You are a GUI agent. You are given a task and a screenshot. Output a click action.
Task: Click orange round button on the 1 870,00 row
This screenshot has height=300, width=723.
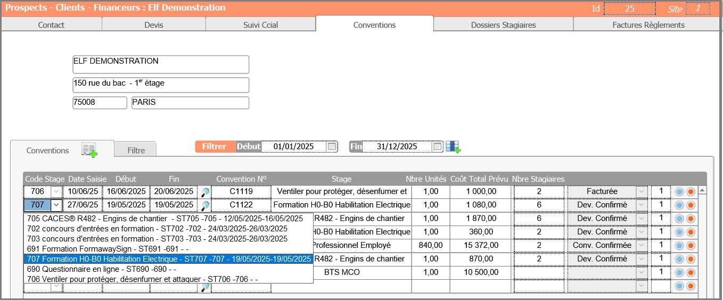pyautogui.click(x=691, y=219)
